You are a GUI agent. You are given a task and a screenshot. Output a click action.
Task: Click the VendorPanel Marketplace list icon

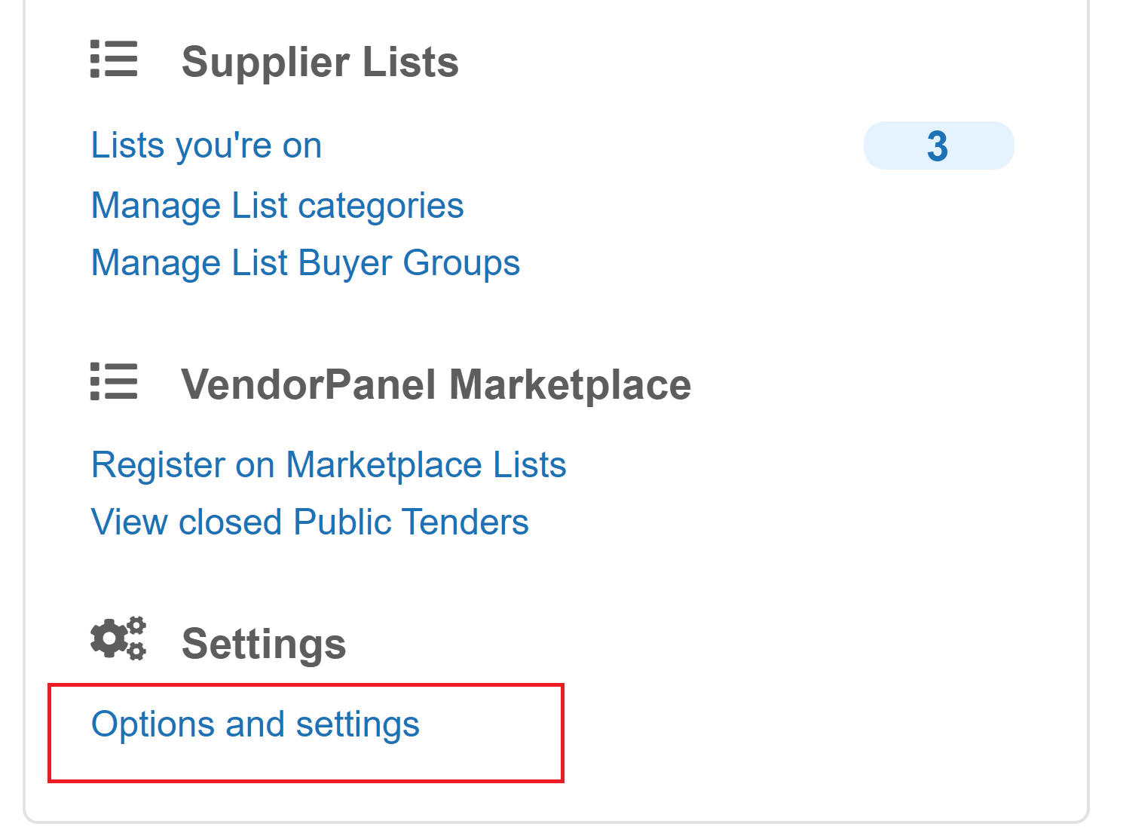point(114,381)
